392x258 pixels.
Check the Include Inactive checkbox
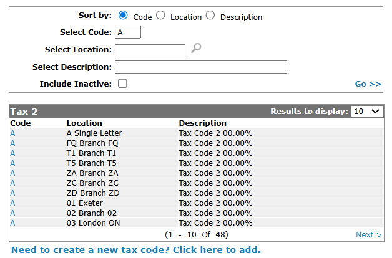point(122,84)
